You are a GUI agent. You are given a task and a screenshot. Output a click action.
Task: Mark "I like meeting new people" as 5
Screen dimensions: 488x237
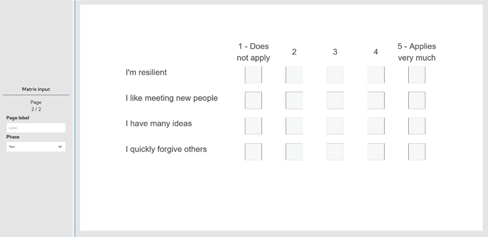[417, 101]
